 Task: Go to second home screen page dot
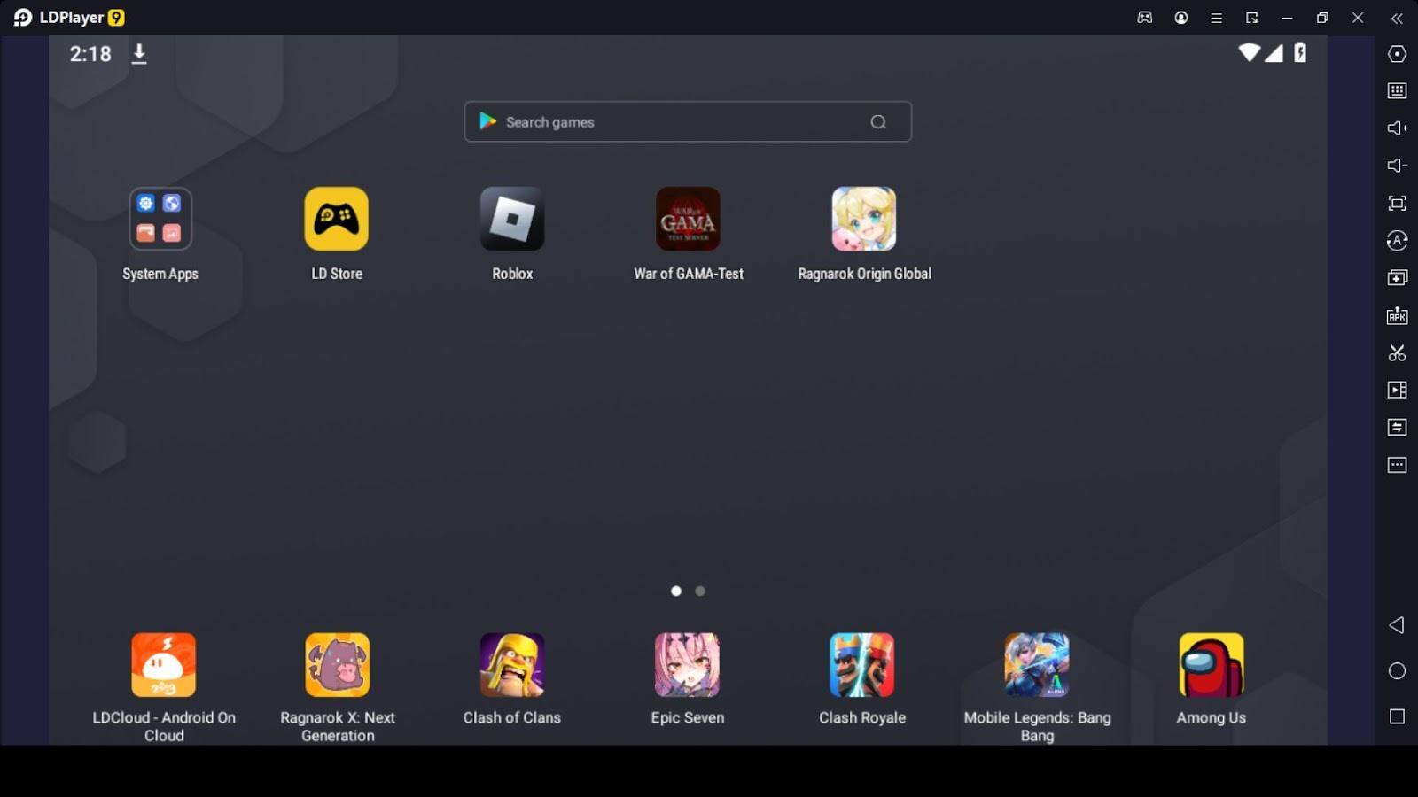coord(700,591)
